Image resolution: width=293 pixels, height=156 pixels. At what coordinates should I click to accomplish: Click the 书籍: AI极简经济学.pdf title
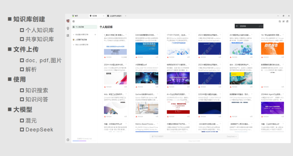click(x=113, y=124)
